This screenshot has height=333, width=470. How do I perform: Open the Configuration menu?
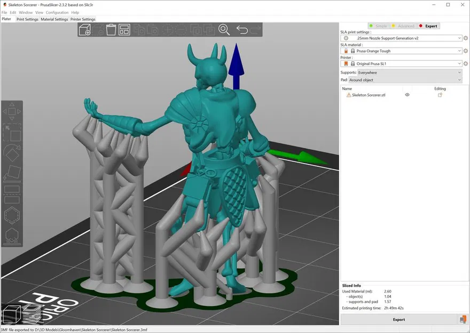(57, 12)
